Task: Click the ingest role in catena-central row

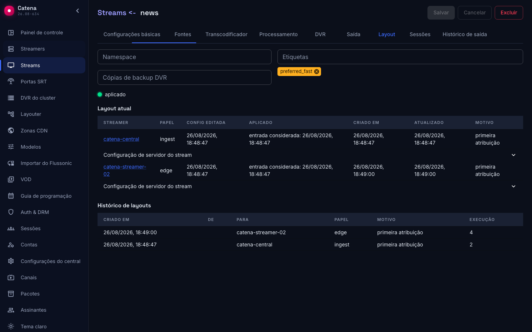Action: (167, 139)
